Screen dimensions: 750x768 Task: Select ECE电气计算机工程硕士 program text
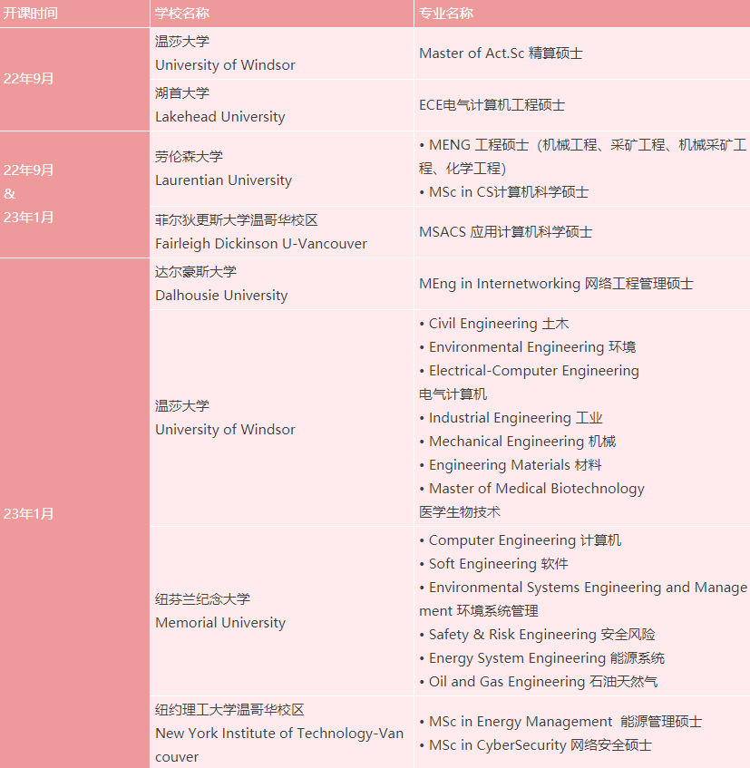[x=492, y=105]
